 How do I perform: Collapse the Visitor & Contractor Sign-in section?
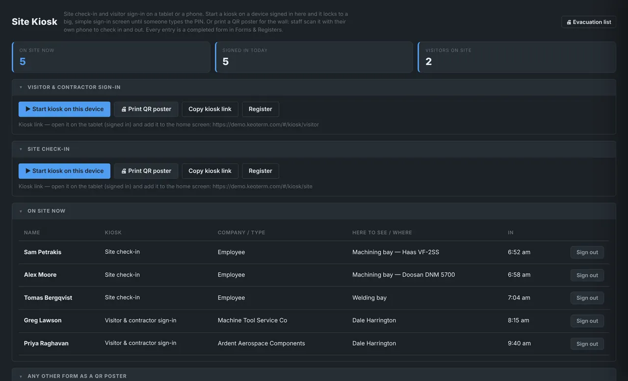(21, 87)
